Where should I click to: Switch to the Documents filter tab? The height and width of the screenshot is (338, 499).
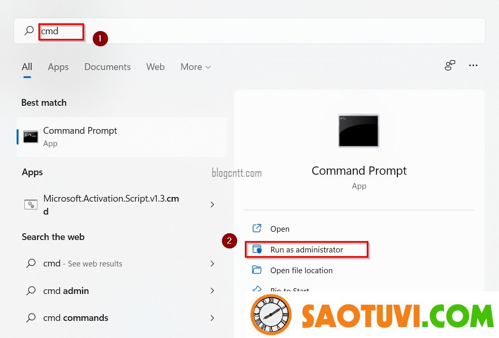pos(107,67)
